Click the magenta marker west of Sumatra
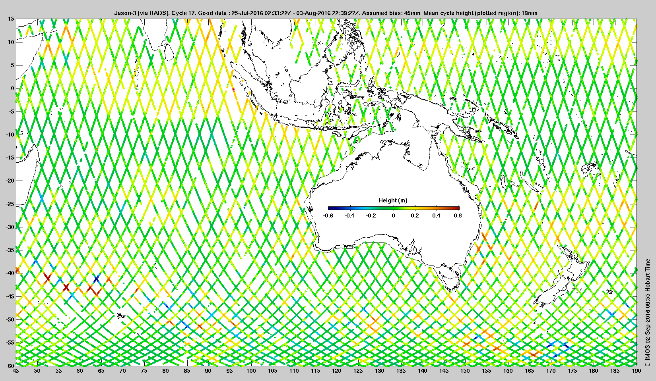Image resolution: width=656 pixels, height=381 pixels. click(233, 89)
